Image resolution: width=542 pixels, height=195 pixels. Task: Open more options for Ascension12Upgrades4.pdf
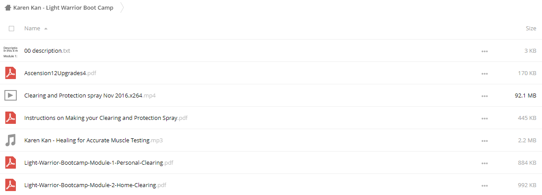click(x=485, y=74)
